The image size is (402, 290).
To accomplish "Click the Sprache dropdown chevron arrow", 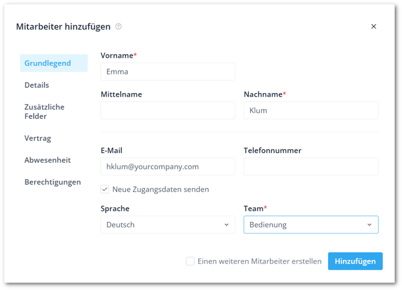I will tap(226, 225).
